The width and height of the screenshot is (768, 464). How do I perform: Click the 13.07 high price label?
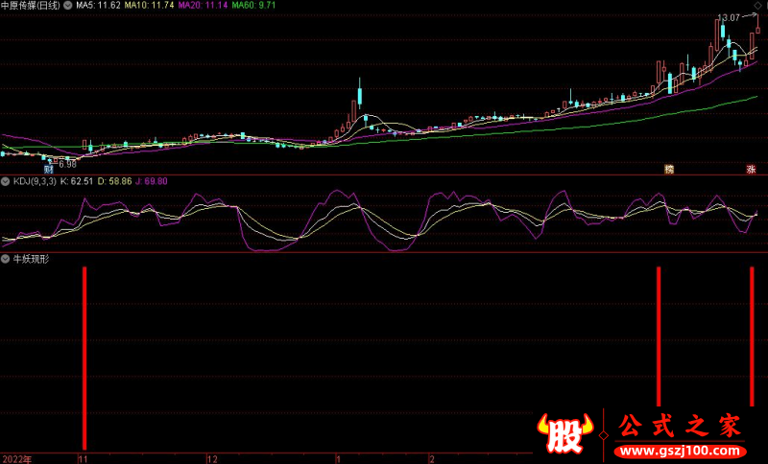coord(729,18)
